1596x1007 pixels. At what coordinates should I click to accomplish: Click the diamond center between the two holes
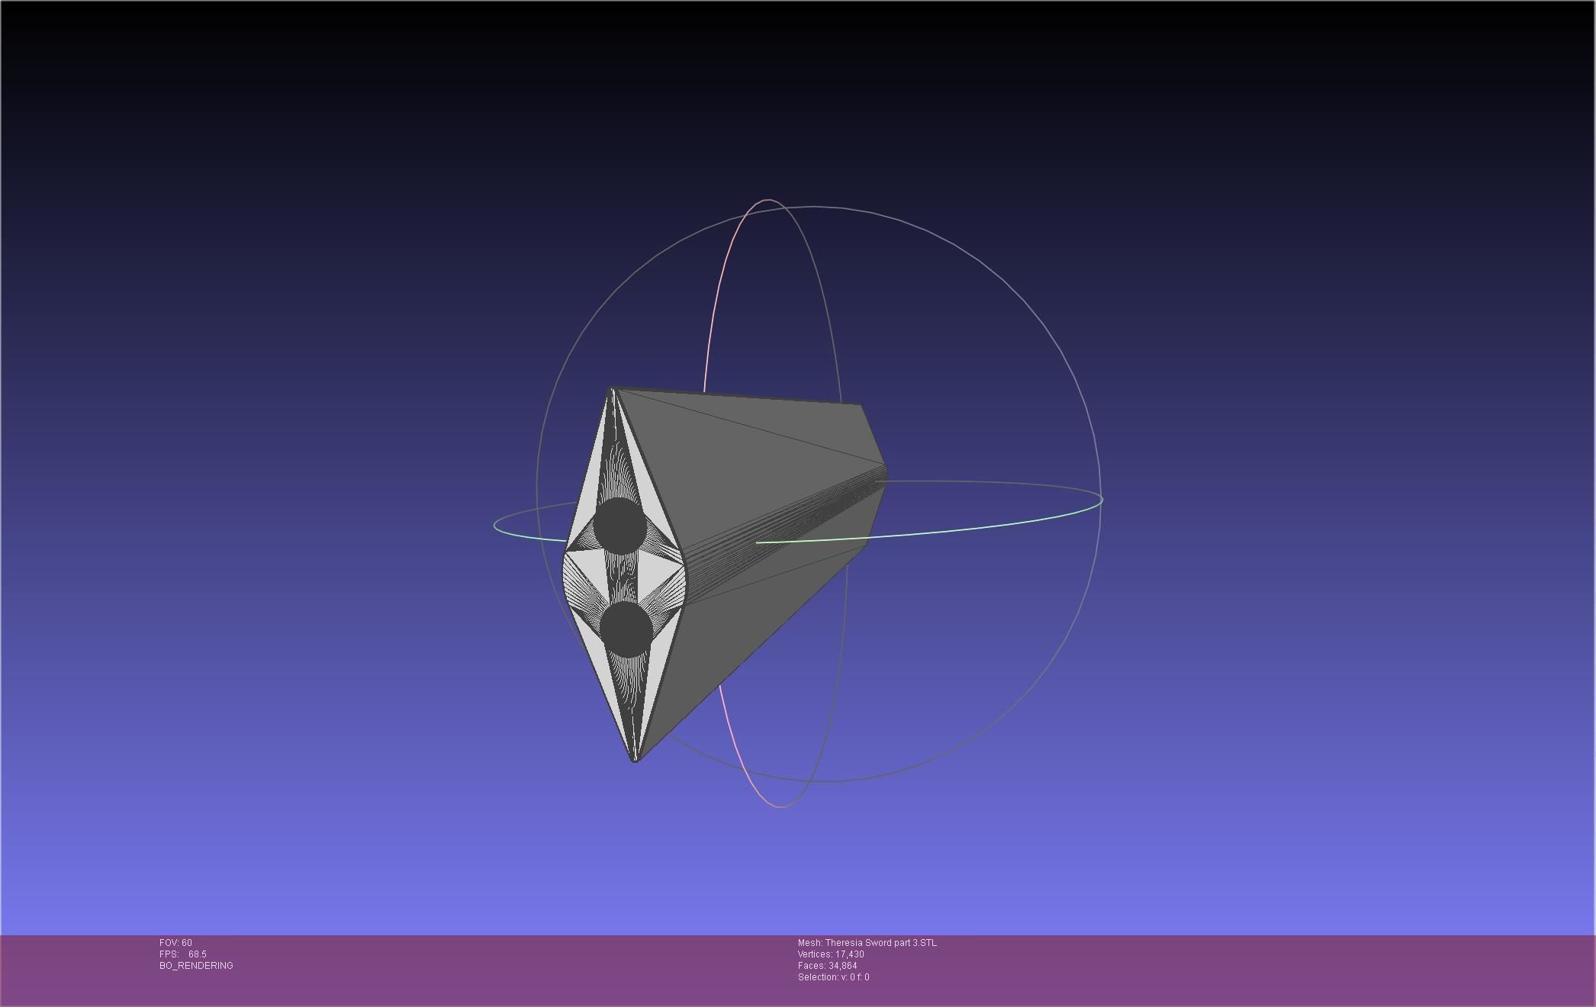click(x=623, y=577)
